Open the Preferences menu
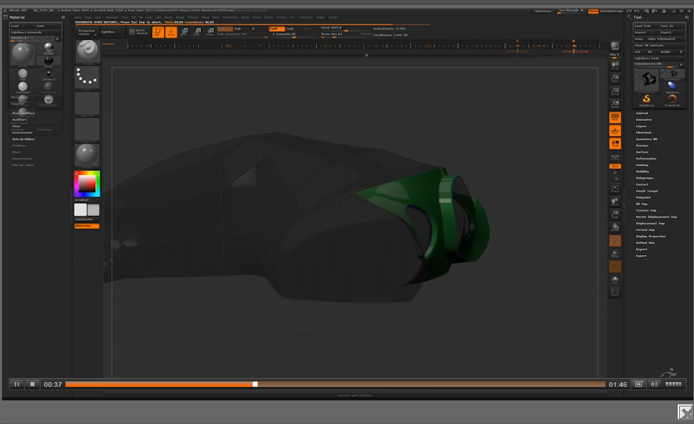This screenshot has width=694, height=424. [230, 18]
